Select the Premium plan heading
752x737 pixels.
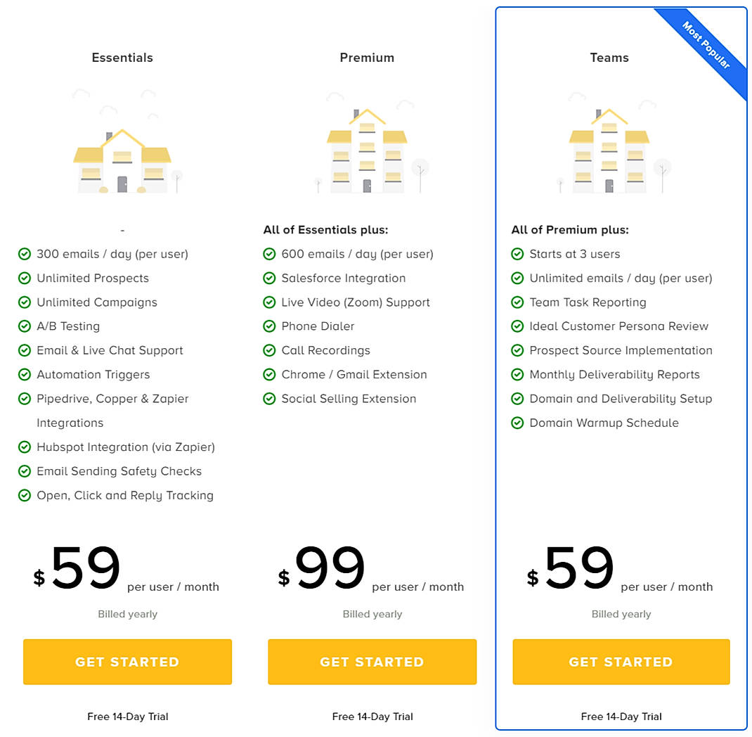click(367, 58)
